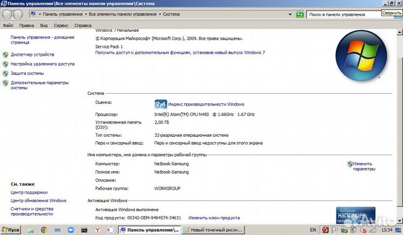Click the scrollbar down arrow
The width and height of the screenshot is (403, 235).
tap(400, 220)
